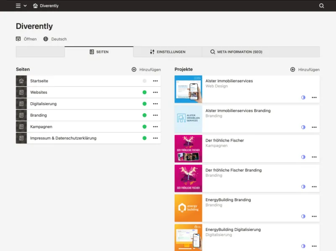The width and height of the screenshot is (336, 251).
Task: Click the Hinzufügen link under Seiten
Action: (150, 70)
